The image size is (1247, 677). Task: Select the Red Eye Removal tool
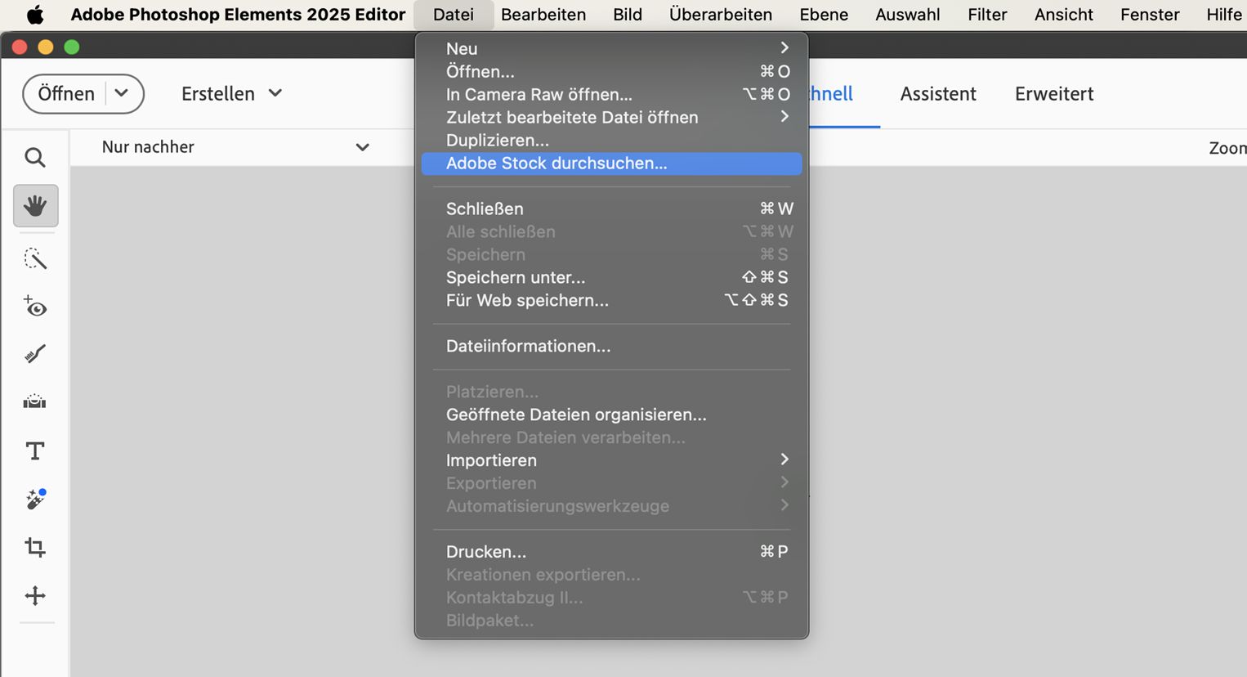[x=35, y=307]
